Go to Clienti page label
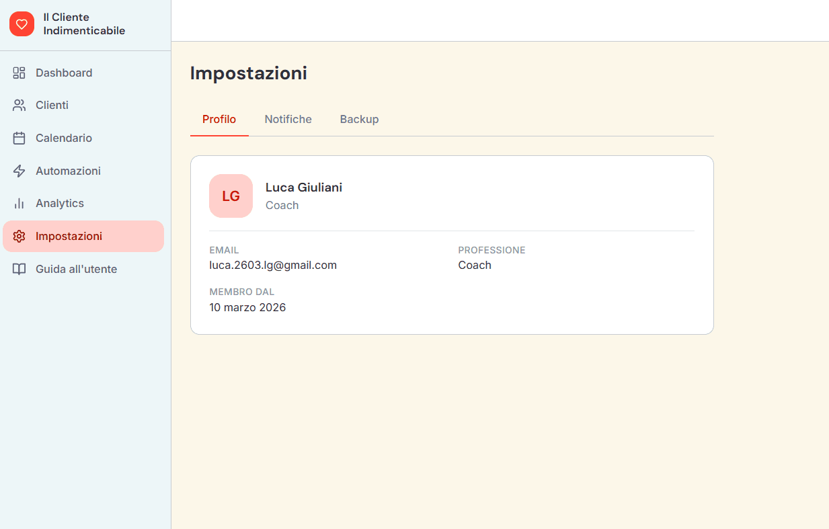Image resolution: width=829 pixels, height=529 pixels. point(52,106)
